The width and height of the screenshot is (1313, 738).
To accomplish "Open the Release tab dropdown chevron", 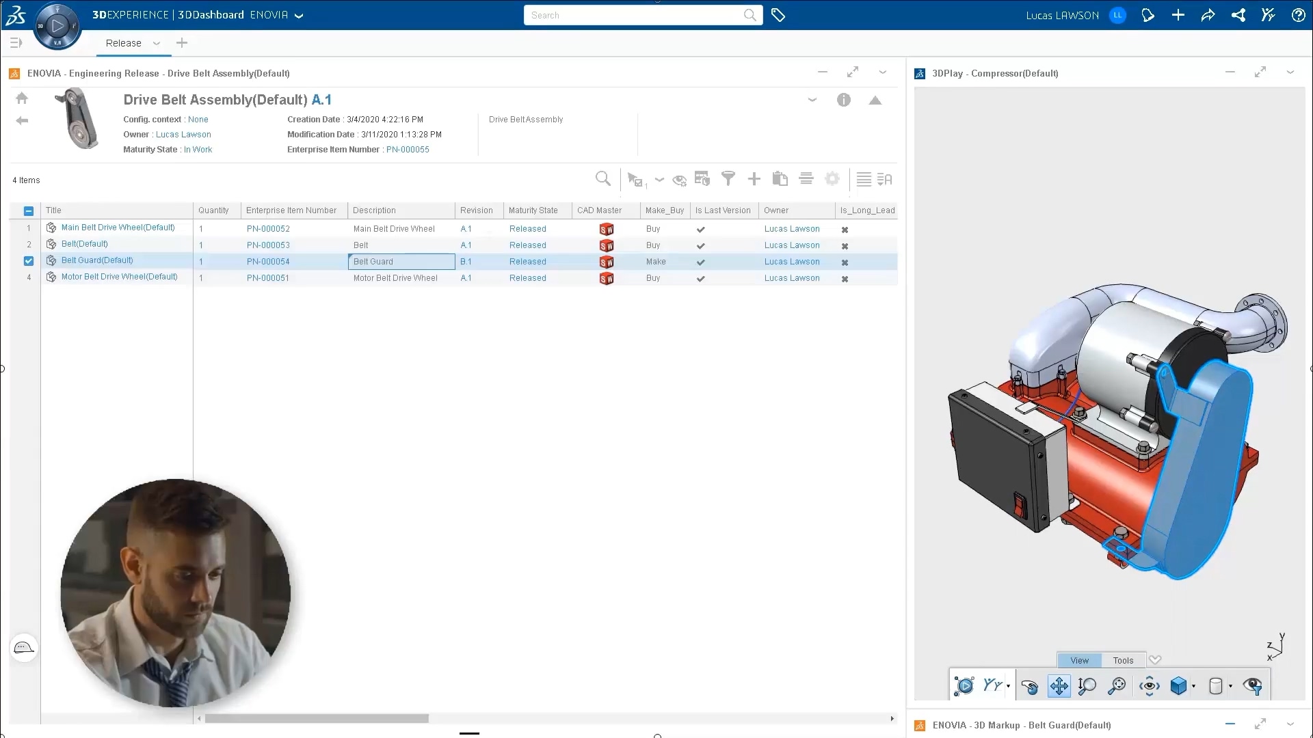I will 157,43.
